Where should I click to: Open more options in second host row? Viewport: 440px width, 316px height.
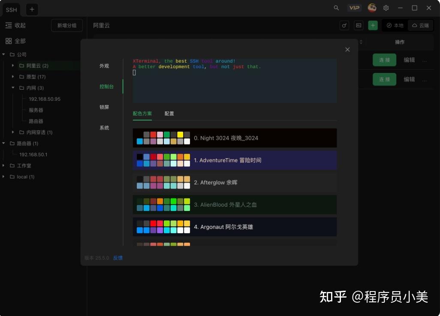point(425,80)
